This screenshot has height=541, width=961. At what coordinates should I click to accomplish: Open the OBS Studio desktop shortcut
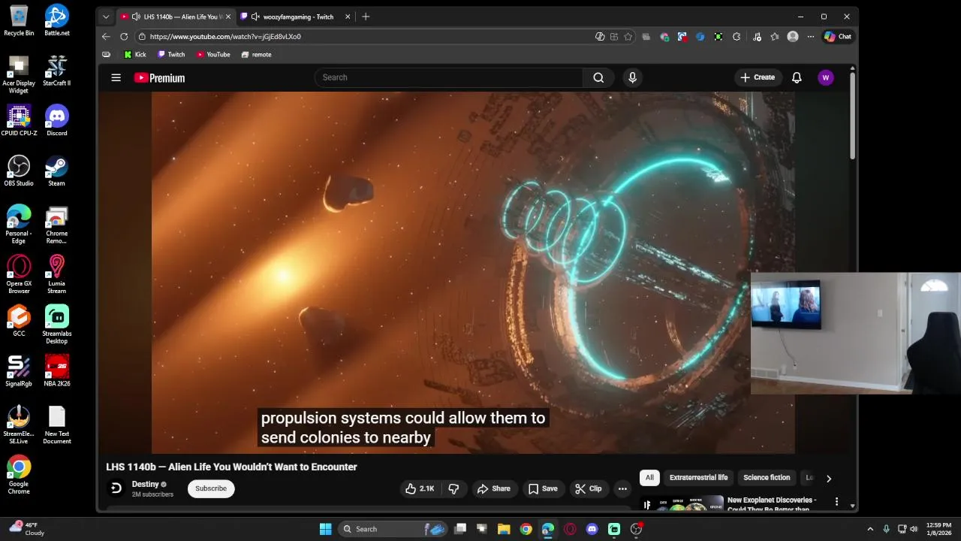[x=19, y=171]
